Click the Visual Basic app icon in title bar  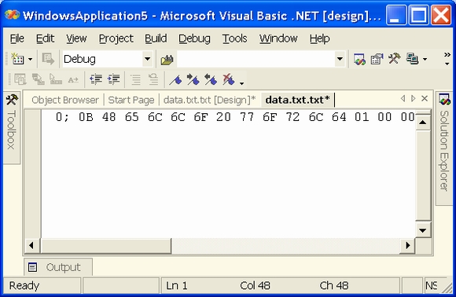12,14
